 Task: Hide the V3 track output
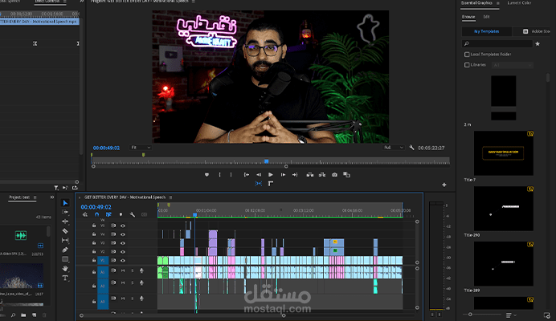pyautogui.click(x=123, y=243)
